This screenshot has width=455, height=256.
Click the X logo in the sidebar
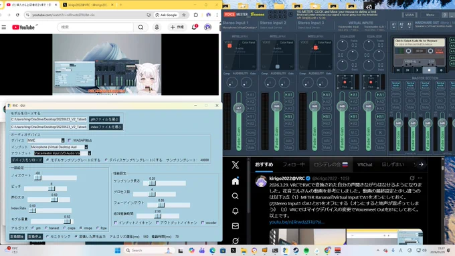click(236, 164)
